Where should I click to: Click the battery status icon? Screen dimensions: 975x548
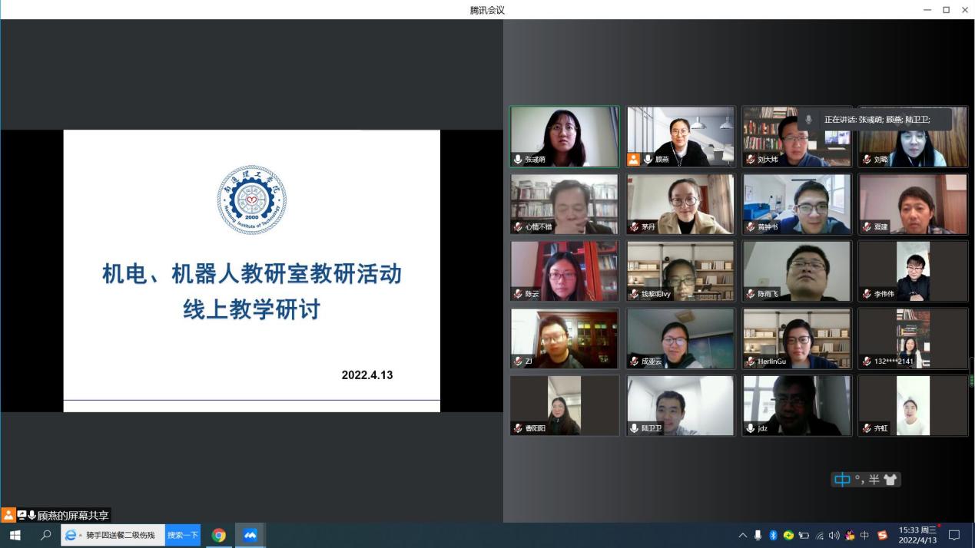pos(804,535)
